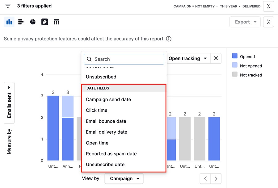The image size is (278, 188).
Task: Toggle Opened legend color swatch
Action: click(x=235, y=56)
